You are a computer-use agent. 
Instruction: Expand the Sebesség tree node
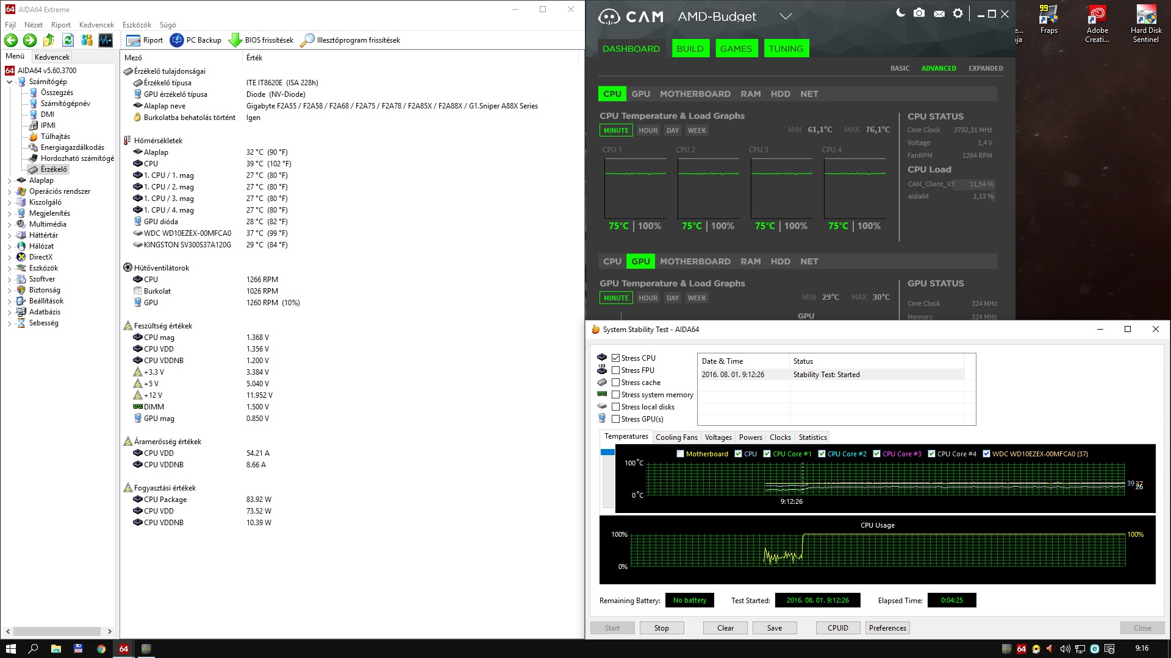(x=9, y=323)
